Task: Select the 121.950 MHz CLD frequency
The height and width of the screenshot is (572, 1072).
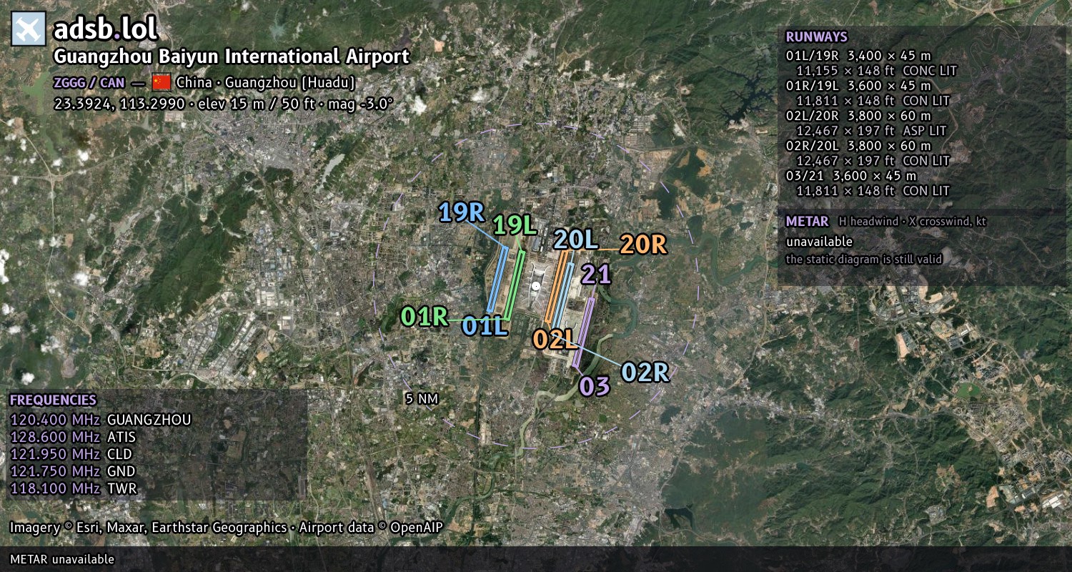Action: 71,454
